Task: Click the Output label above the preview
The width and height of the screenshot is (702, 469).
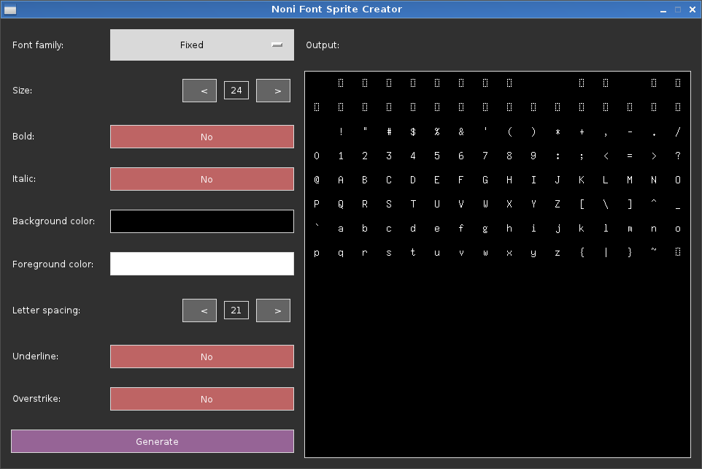Action: (321, 45)
